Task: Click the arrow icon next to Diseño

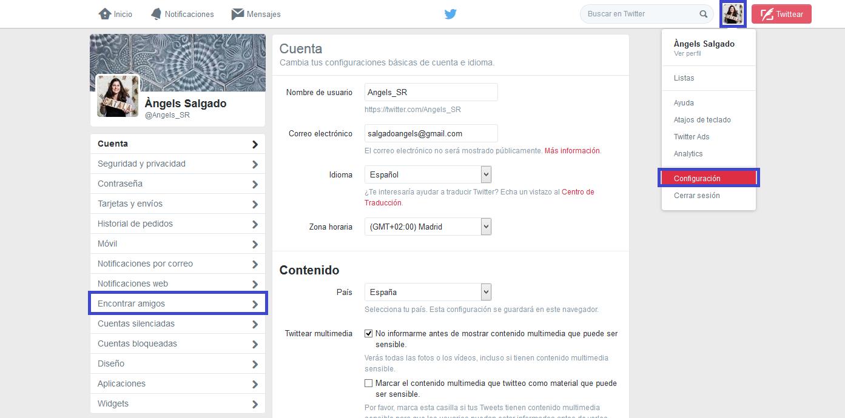Action: coord(255,364)
